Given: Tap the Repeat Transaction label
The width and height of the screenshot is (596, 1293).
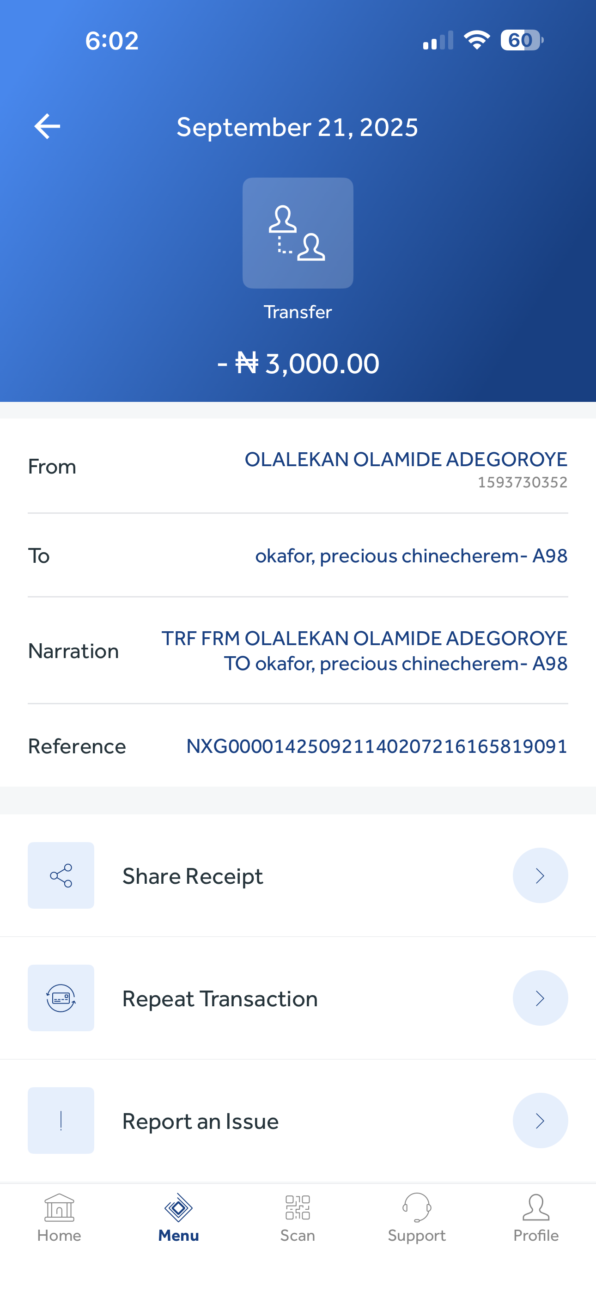Looking at the screenshot, I should click(x=220, y=999).
